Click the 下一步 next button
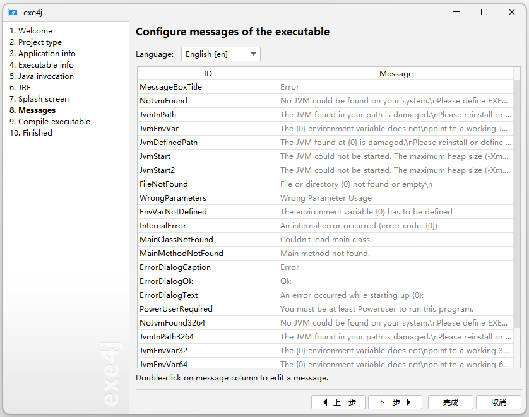This screenshot has width=529, height=417. tap(395, 402)
